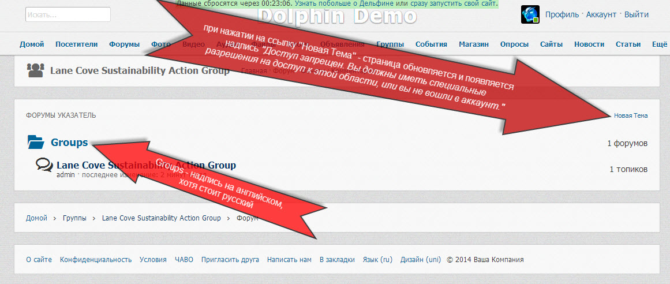670x284 pixels.
Task: Open Посетители menu item
Action: coord(77,44)
